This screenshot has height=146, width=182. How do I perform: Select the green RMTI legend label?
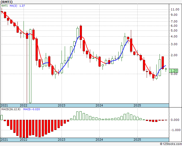coord(4,6)
